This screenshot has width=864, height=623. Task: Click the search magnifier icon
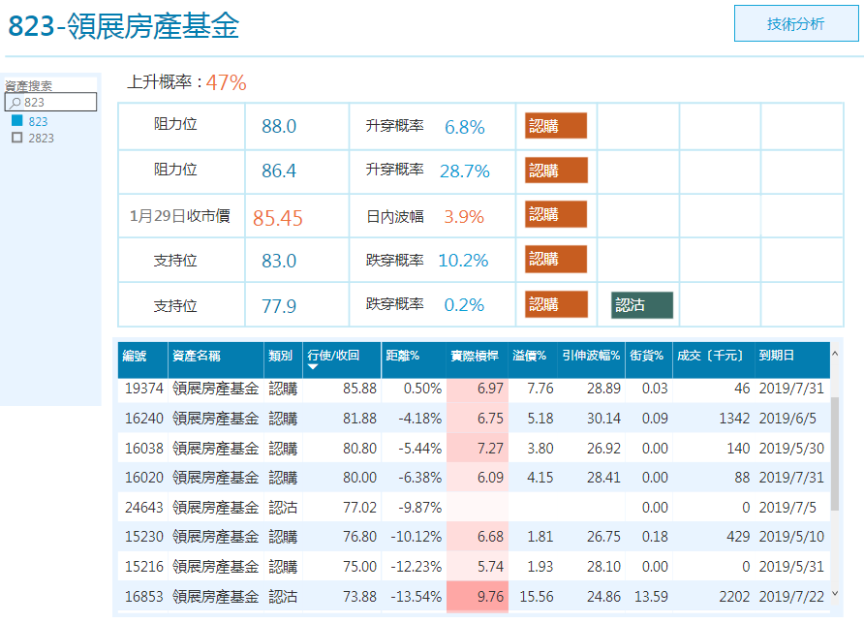(x=15, y=103)
